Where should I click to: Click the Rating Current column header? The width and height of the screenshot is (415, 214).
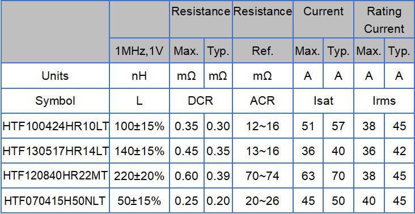[x=384, y=20]
